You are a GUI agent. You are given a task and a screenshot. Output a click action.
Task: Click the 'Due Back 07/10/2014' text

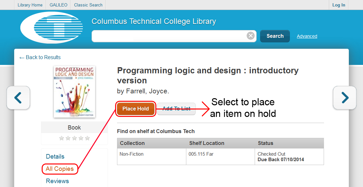click(281, 160)
